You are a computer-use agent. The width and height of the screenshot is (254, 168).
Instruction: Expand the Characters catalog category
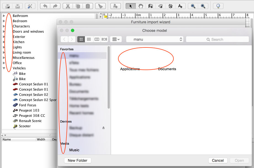coord(4,26)
